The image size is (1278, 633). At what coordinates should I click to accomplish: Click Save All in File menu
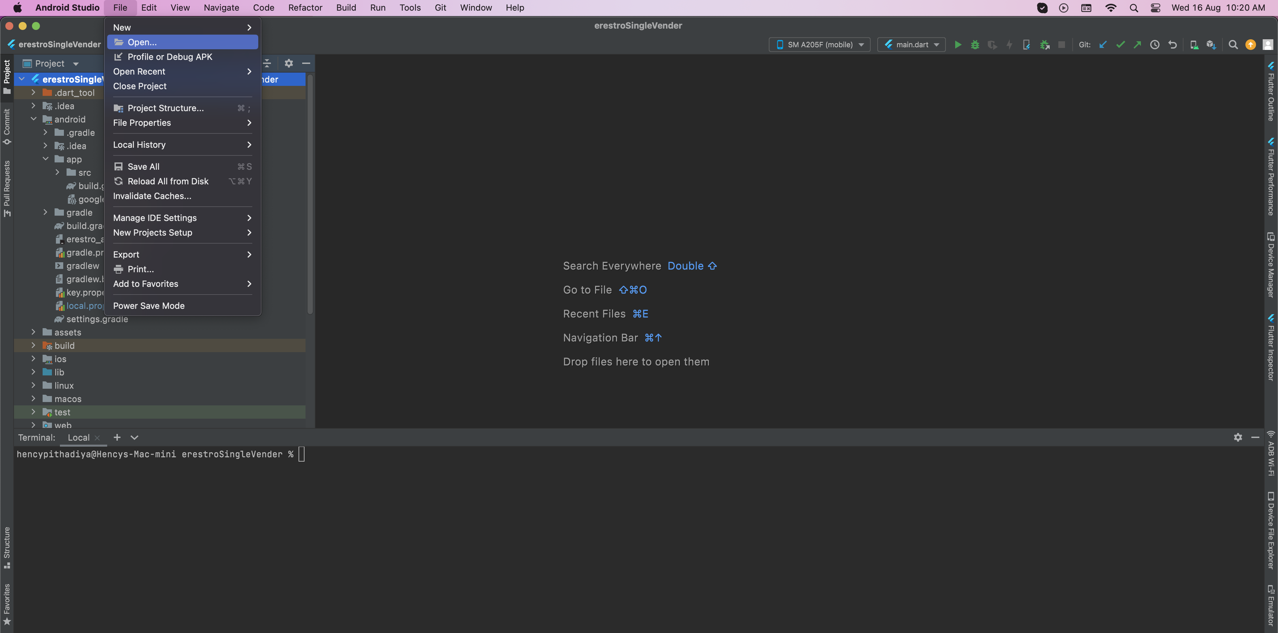[x=183, y=167]
